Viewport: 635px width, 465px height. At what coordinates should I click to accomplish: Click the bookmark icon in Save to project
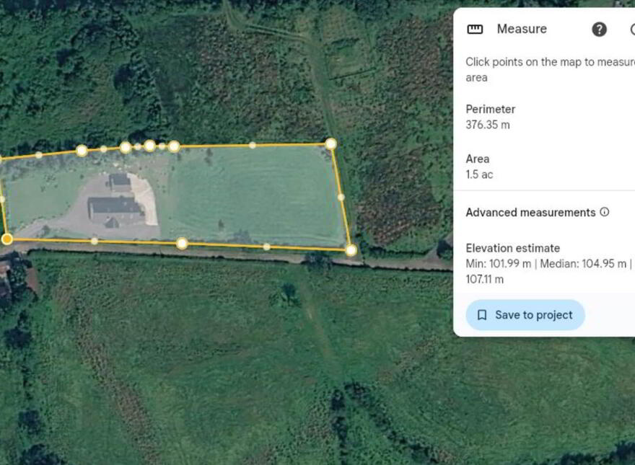482,315
